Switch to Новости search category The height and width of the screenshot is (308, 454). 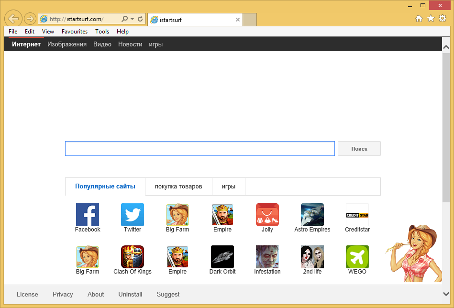tap(130, 44)
